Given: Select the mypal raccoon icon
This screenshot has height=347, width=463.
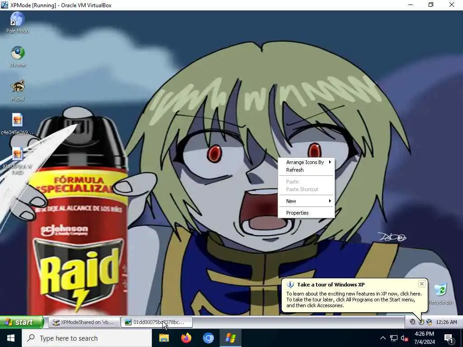Looking at the screenshot, I should [x=18, y=90].
